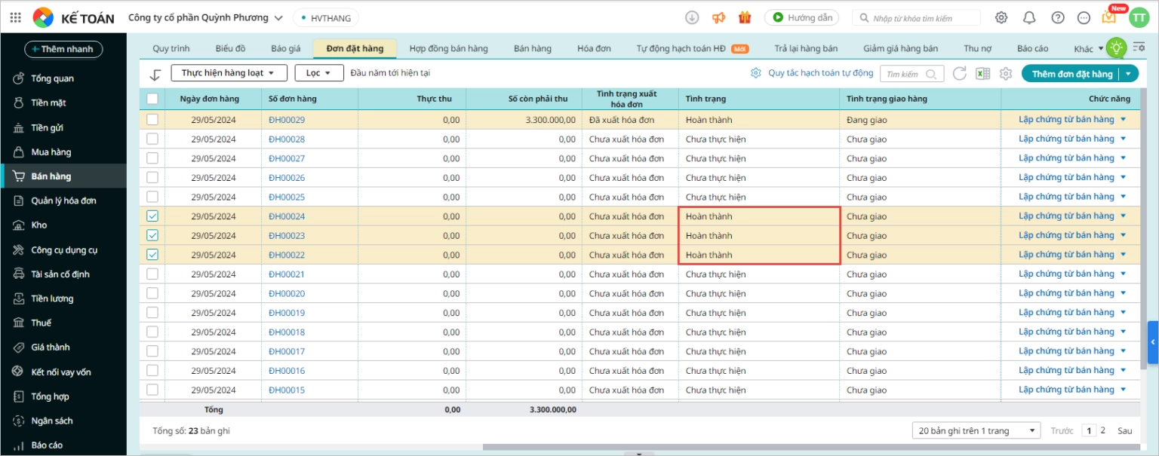Click the notification bell icon
Image resolution: width=1159 pixels, height=456 pixels.
[x=1029, y=17]
